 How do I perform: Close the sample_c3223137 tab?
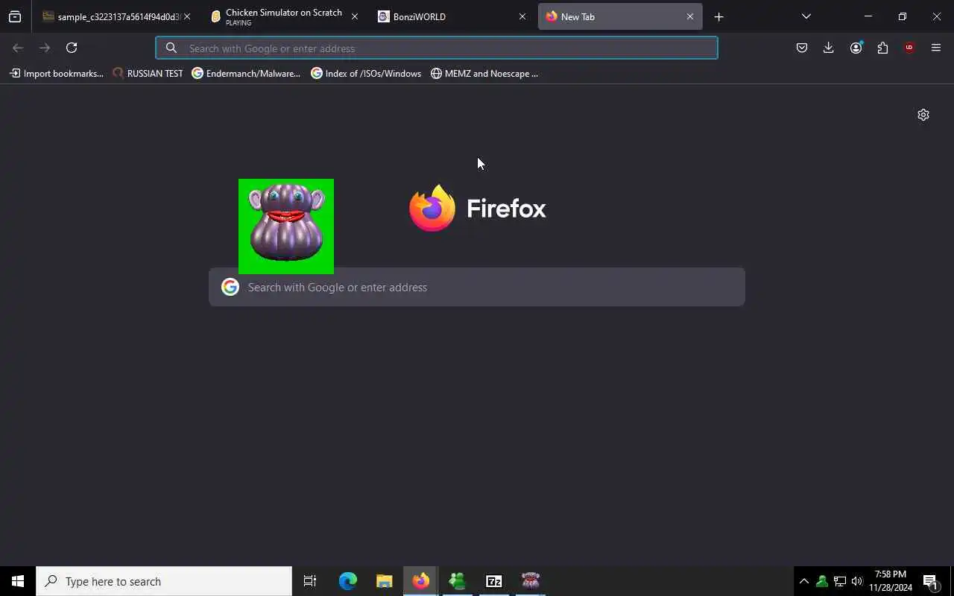coord(187,16)
